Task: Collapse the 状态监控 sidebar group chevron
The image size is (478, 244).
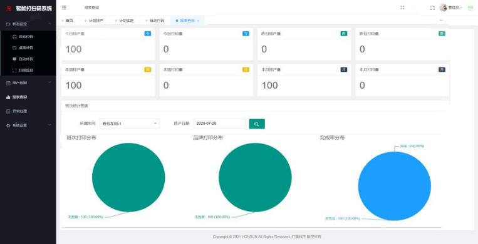Action: tap(49, 24)
